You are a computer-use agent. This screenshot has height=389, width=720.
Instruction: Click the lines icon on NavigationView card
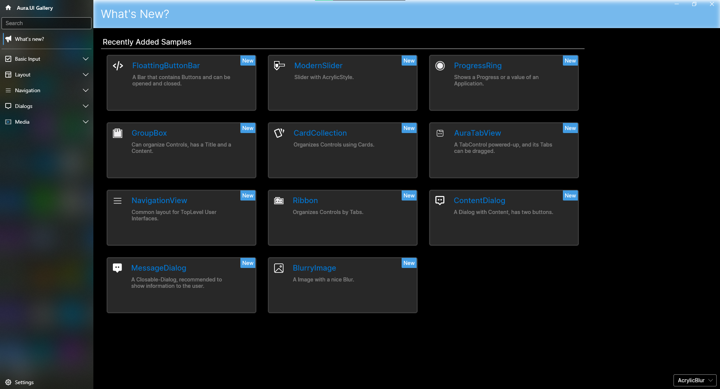tap(117, 201)
